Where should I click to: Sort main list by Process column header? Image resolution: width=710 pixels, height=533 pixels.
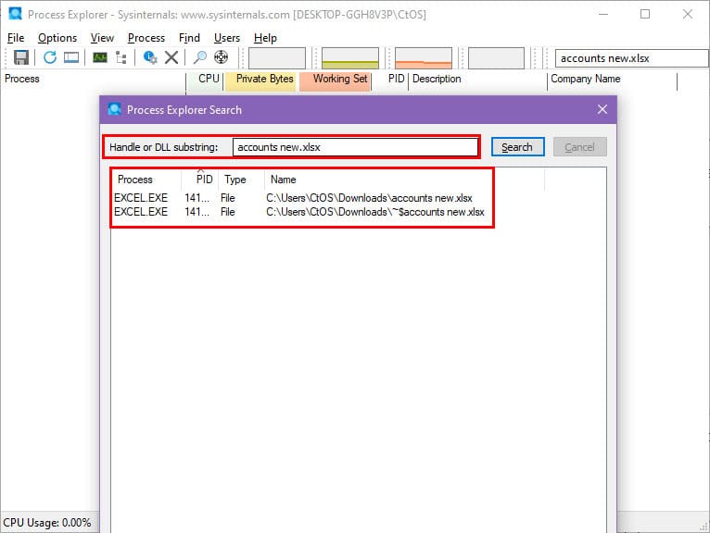[x=94, y=79]
